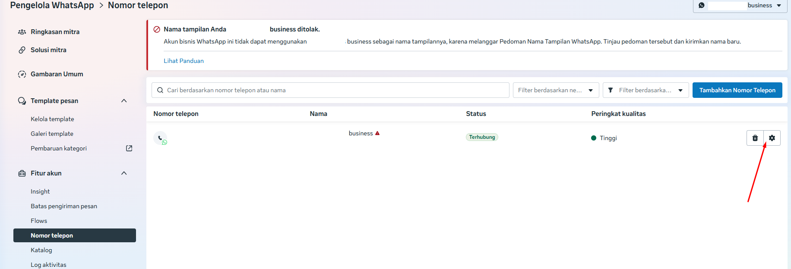
Task: Collapse the Template pesan section
Action: pos(124,101)
